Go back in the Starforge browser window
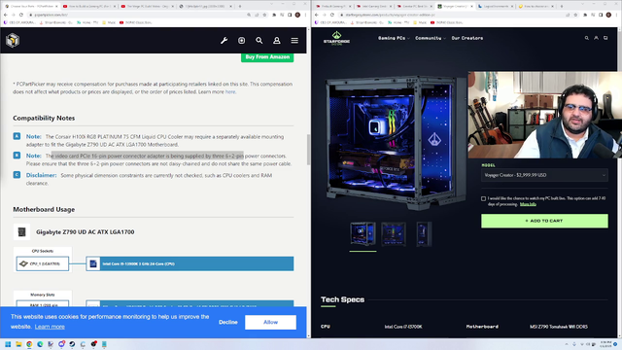 [x=317, y=15]
